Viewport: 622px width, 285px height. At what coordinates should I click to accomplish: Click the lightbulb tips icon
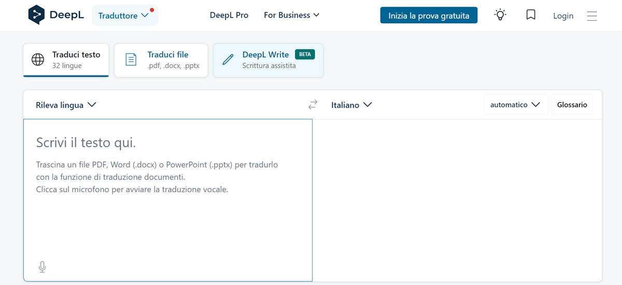500,15
